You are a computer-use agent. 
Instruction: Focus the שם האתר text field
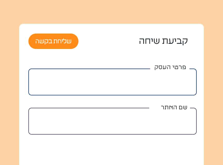click(112, 122)
